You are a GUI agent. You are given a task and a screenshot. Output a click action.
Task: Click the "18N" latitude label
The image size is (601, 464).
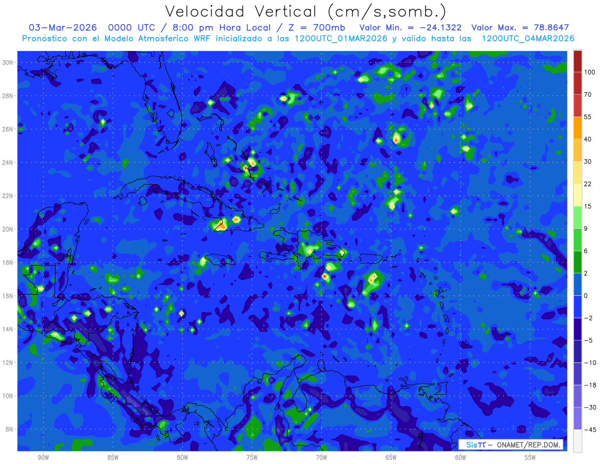[8, 262]
